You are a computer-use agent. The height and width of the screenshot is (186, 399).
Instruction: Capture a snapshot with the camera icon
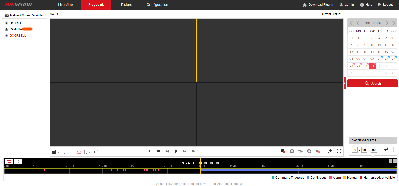(x=291, y=151)
